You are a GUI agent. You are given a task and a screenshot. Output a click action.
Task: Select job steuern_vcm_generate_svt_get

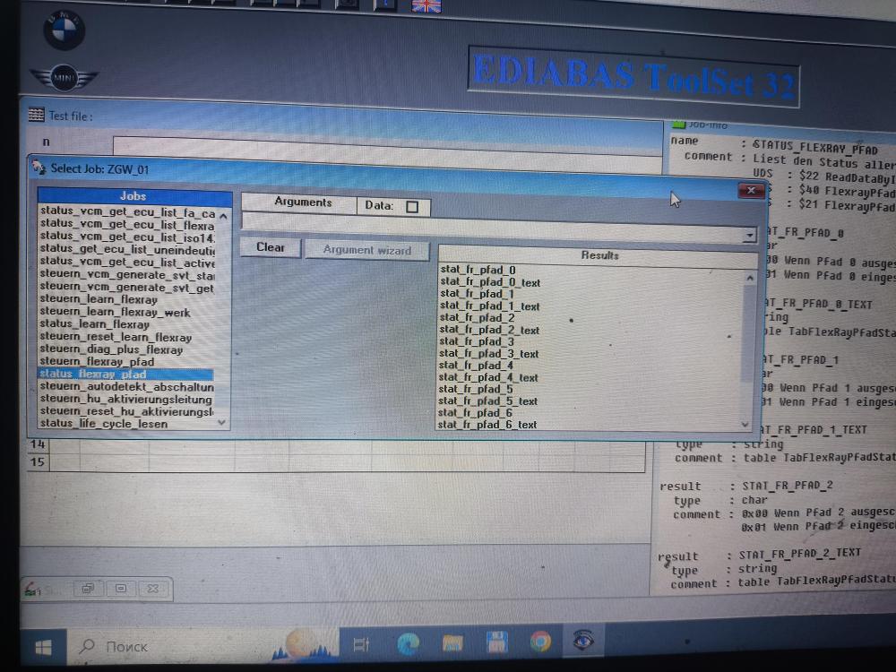[x=127, y=288]
